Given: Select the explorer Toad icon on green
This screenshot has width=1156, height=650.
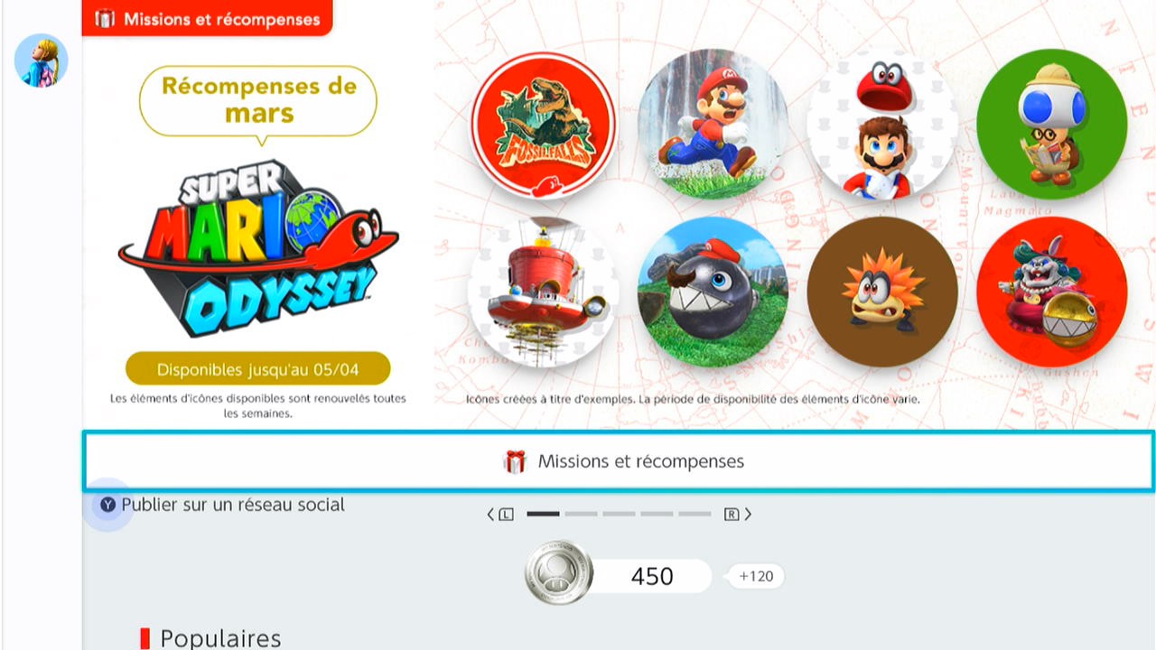Looking at the screenshot, I should tap(1052, 125).
